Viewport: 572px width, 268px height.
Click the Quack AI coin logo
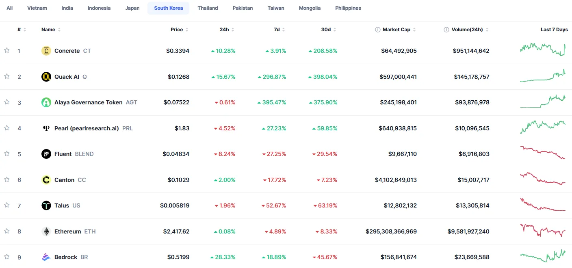pos(46,77)
